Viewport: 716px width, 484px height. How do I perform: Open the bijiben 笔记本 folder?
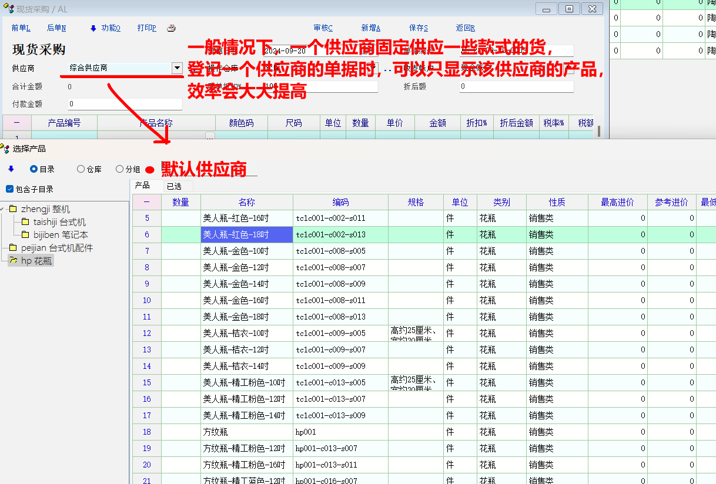60,235
